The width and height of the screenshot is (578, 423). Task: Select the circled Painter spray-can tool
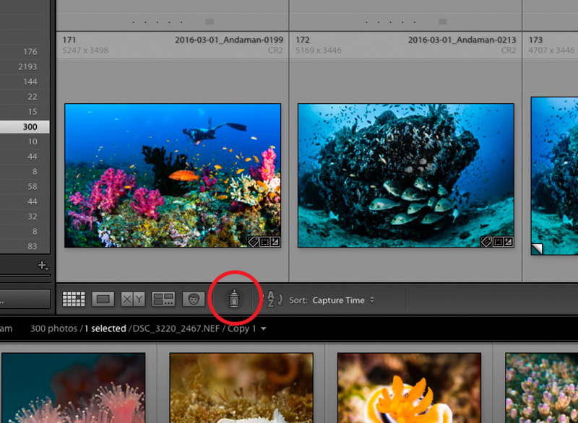[233, 298]
